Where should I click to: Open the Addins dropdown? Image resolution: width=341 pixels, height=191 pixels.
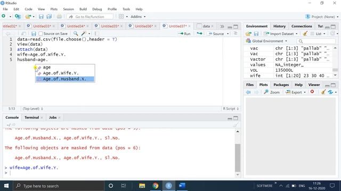click(138, 16)
